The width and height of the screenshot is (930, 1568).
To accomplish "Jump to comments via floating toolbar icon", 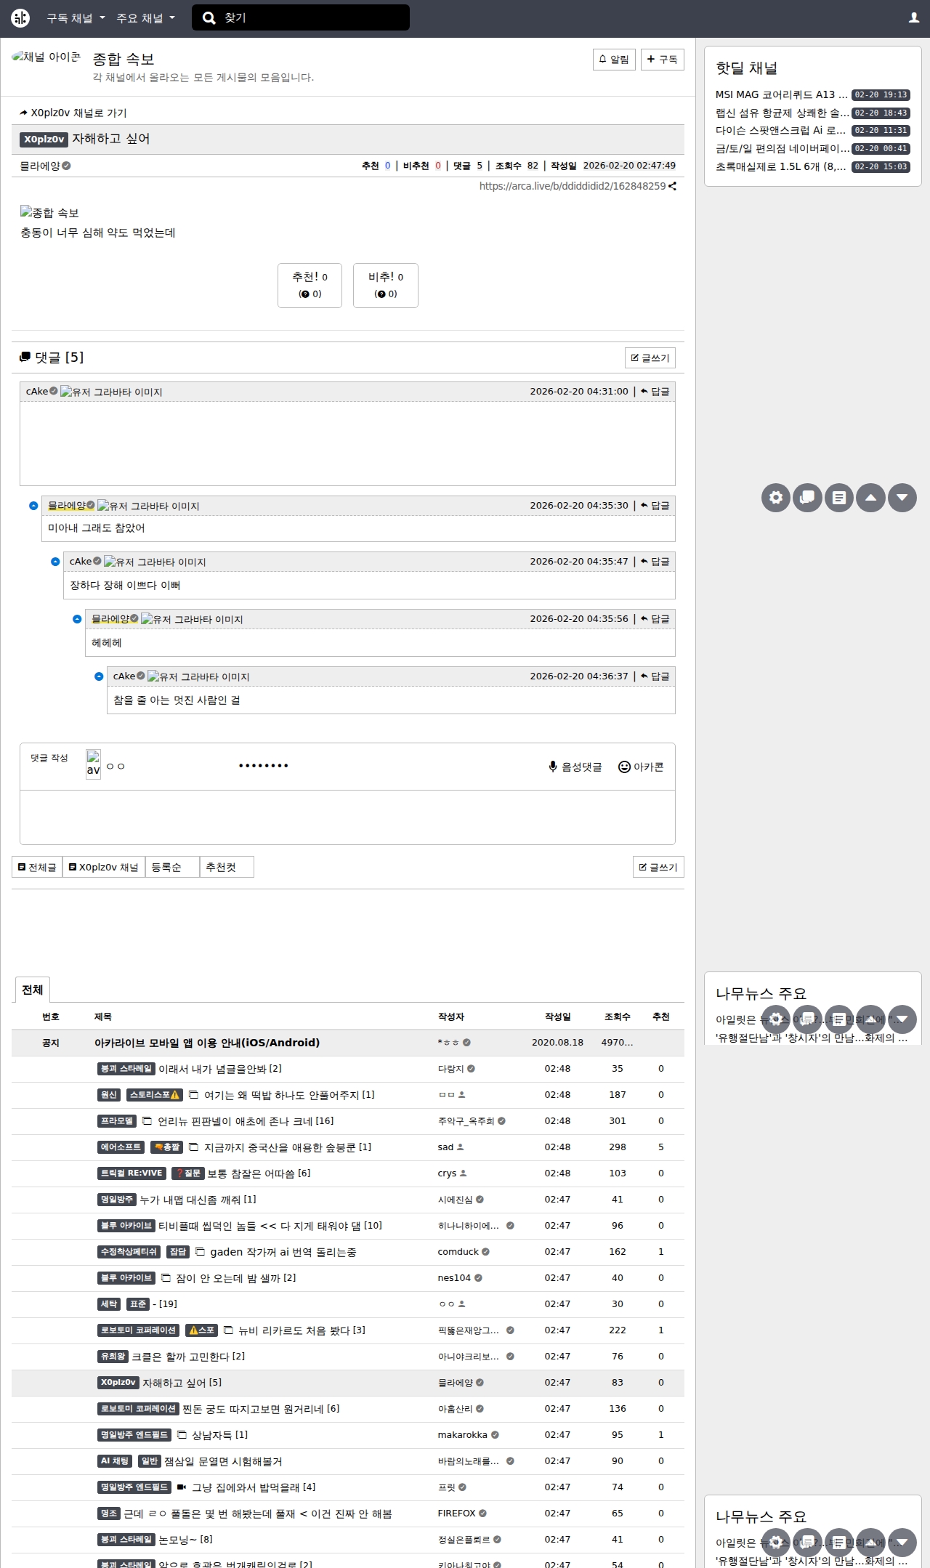I will [807, 498].
